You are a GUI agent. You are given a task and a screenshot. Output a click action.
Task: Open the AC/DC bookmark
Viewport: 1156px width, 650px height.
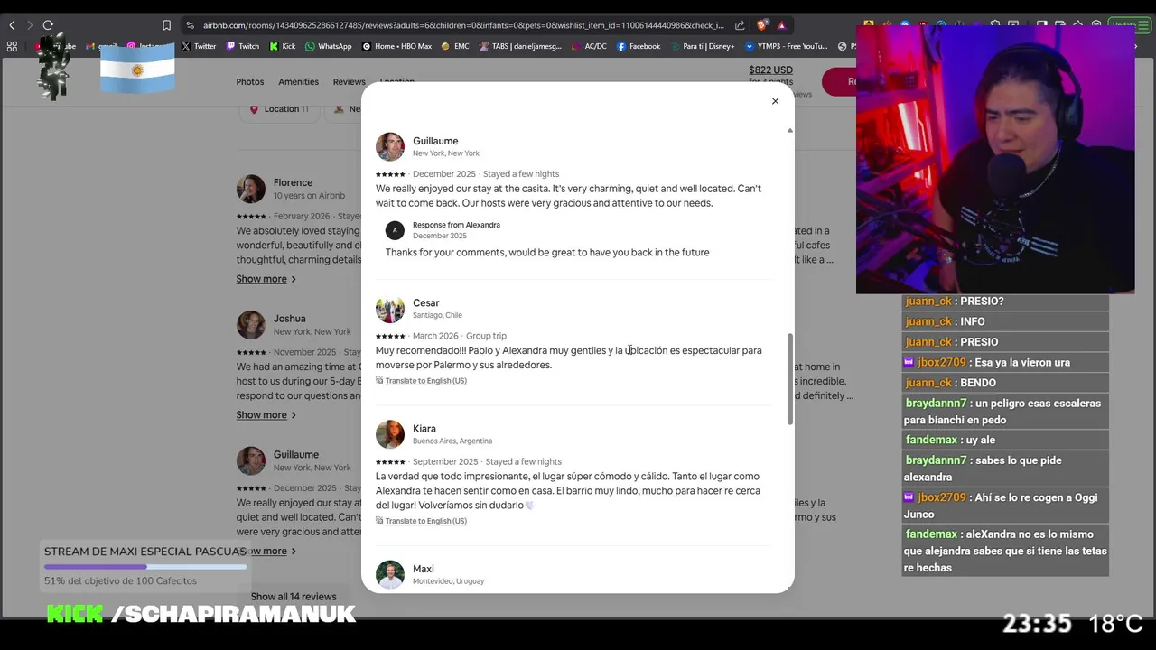click(x=590, y=46)
